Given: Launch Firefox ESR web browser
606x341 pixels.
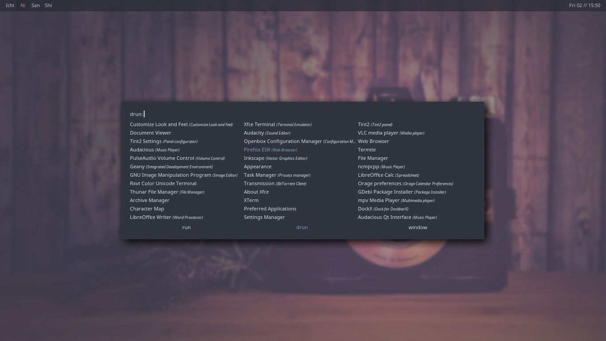Looking at the screenshot, I should click(257, 150).
